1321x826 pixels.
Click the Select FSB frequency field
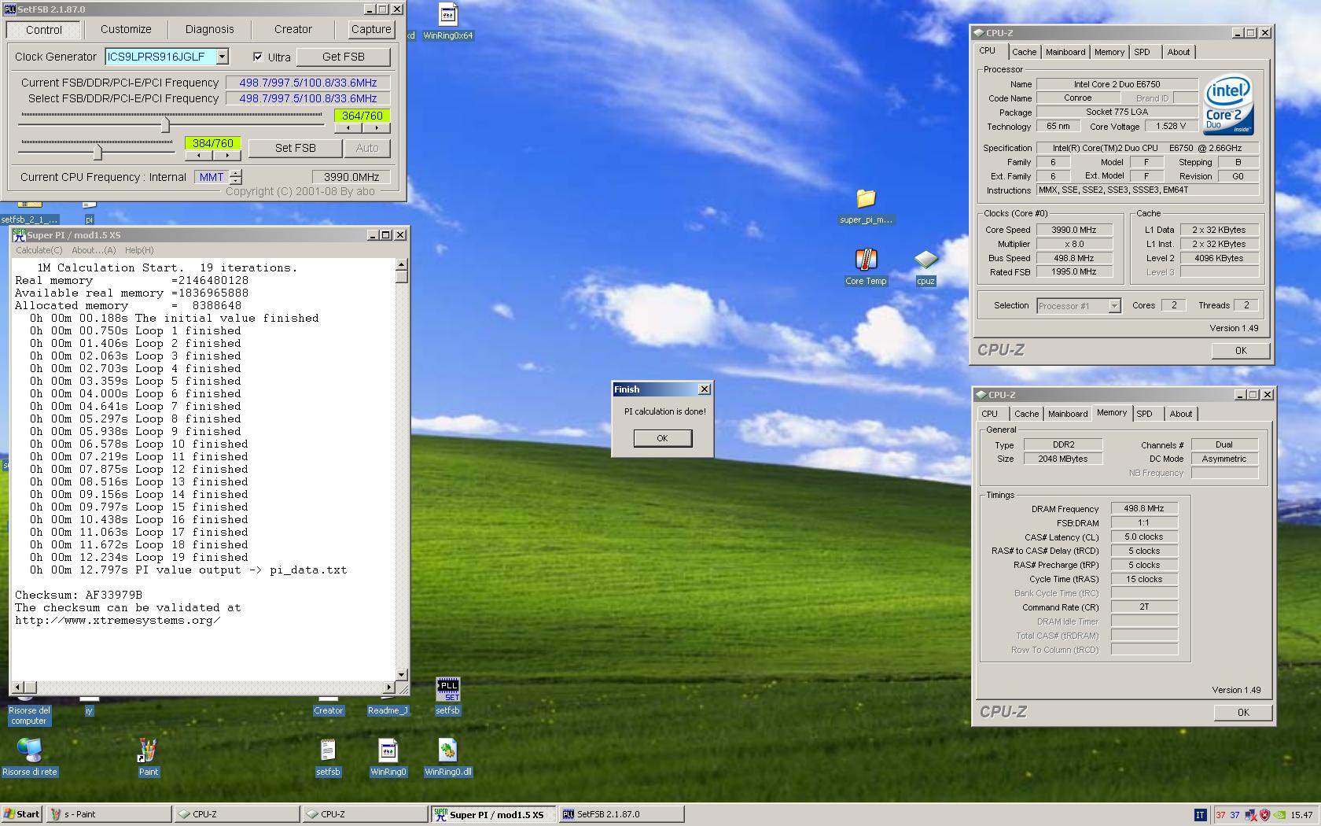(307, 98)
